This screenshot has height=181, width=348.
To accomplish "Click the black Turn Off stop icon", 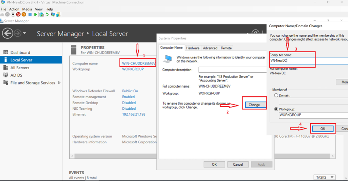I will [x=13, y=15].
